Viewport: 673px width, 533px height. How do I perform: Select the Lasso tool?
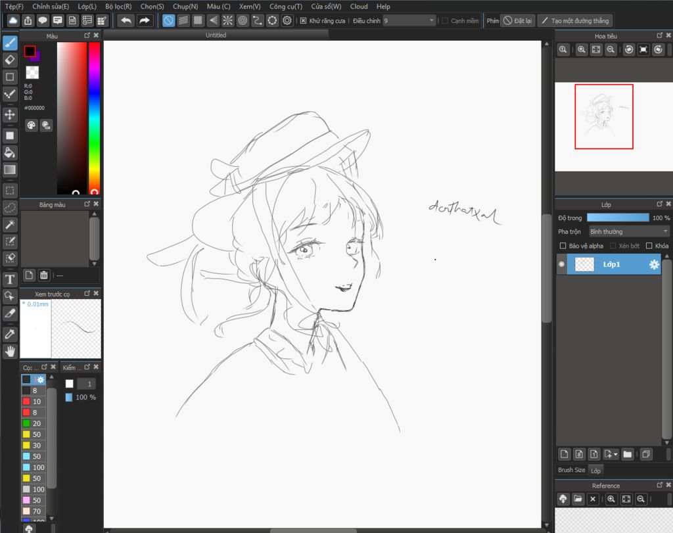10,207
